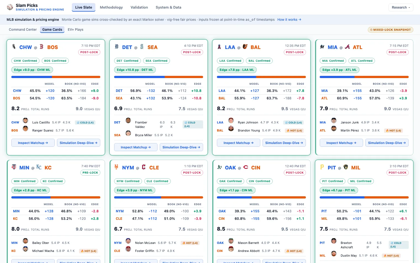420x263 pixels.
Task: Click the BAL team logo icon
Action: [245, 47]
